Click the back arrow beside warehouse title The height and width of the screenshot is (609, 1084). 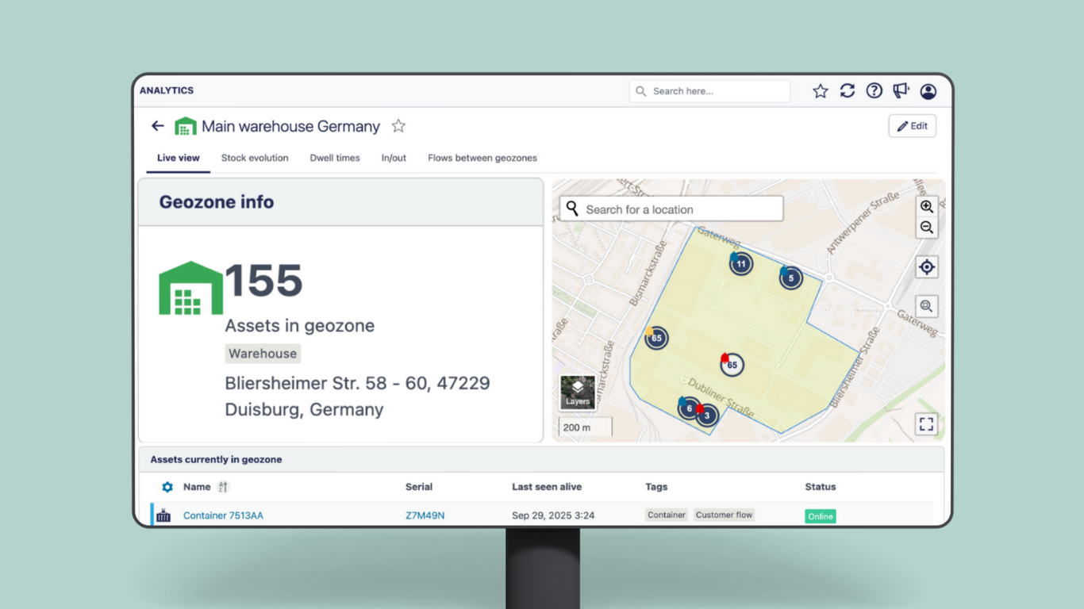click(158, 126)
